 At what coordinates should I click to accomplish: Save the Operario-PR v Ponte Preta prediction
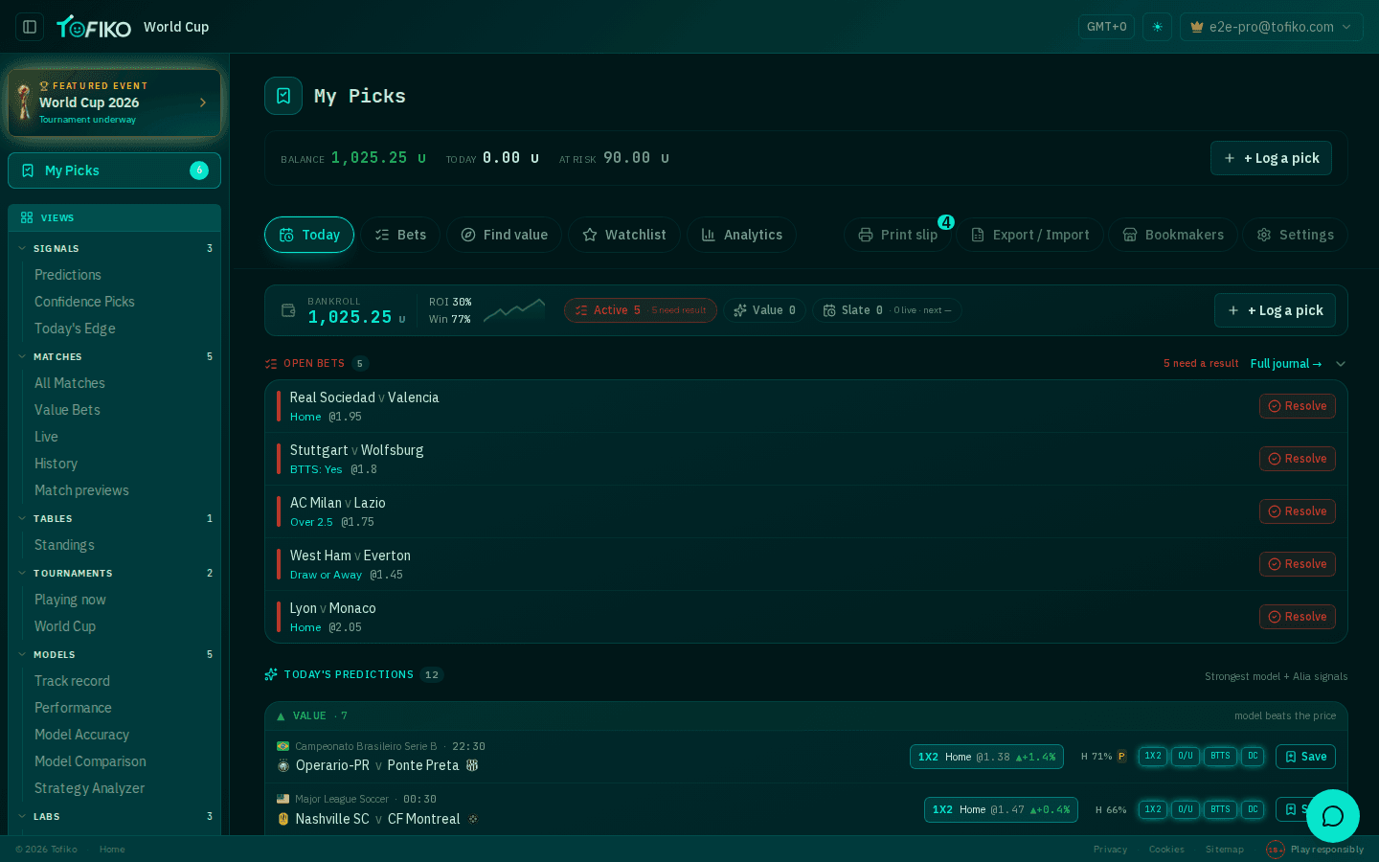1305,757
